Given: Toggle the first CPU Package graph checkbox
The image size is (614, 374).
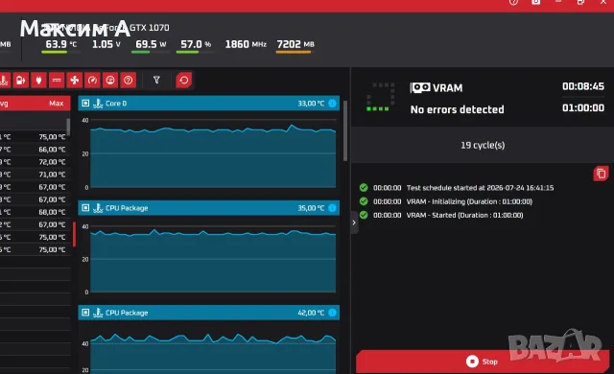Looking at the screenshot, I should click(85, 208).
